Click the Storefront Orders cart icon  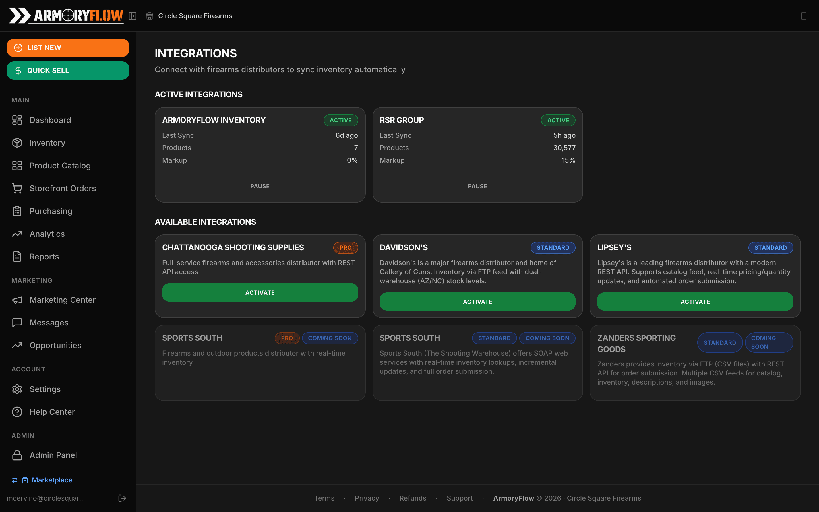(17, 188)
